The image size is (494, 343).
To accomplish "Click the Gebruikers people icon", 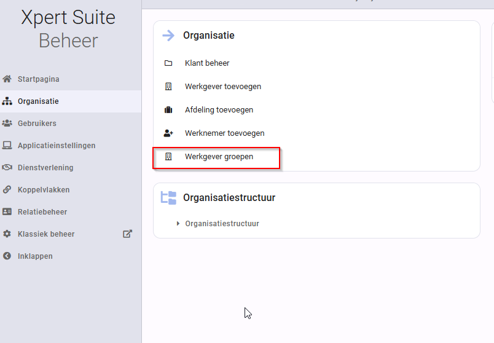I will (7, 124).
